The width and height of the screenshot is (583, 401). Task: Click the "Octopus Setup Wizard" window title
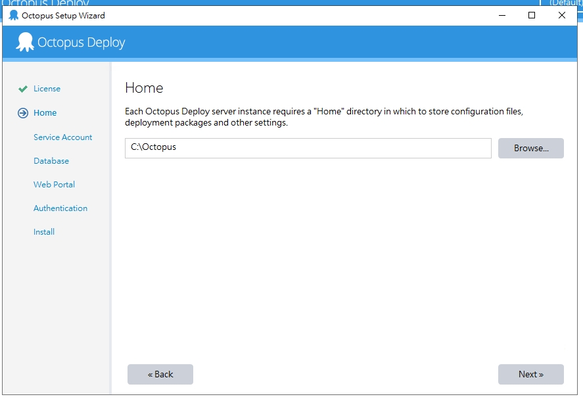pyautogui.click(x=63, y=16)
